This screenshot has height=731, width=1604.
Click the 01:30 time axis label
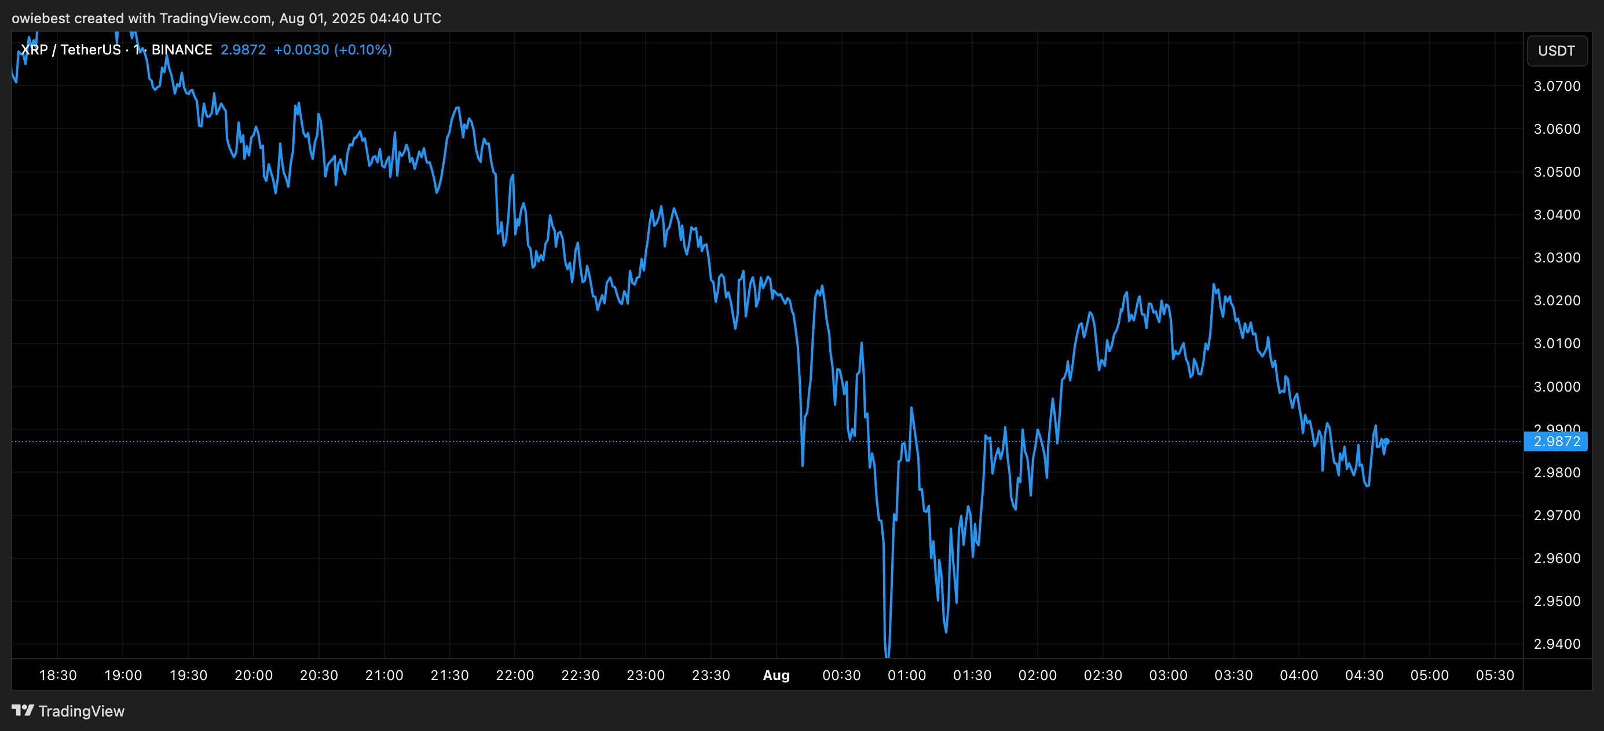tap(972, 675)
